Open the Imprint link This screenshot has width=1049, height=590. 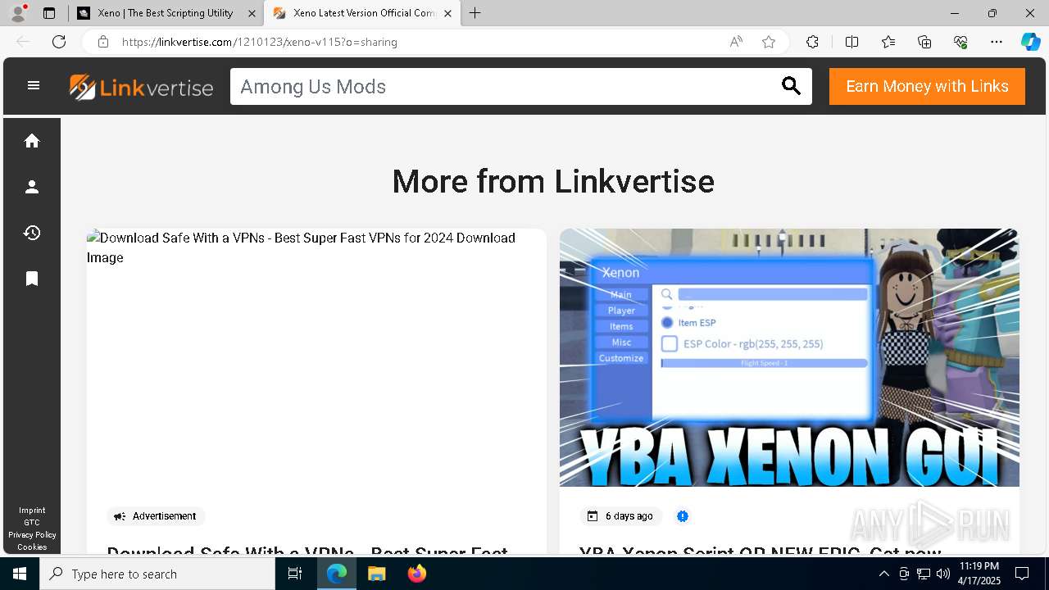pos(32,510)
